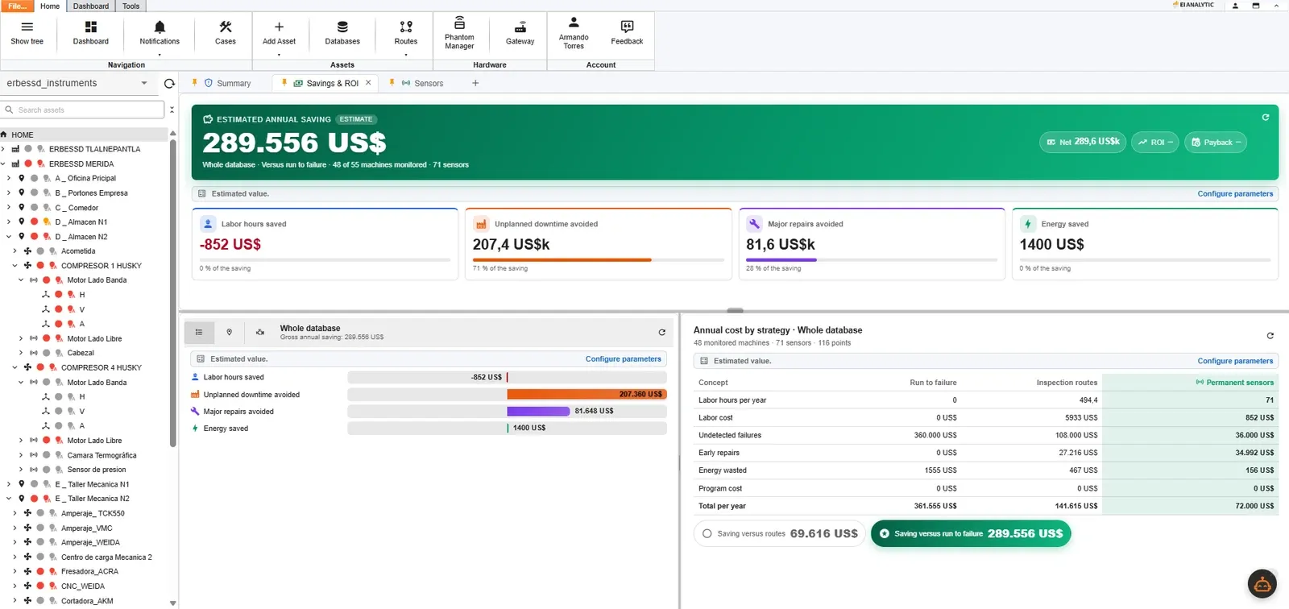Refresh the estimated annual saving banner
Viewport: 1289px width, 609px height.
pos(1266,118)
